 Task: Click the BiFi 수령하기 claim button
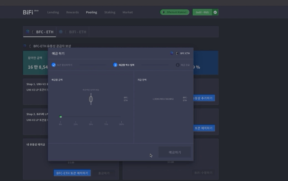click(203, 173)
